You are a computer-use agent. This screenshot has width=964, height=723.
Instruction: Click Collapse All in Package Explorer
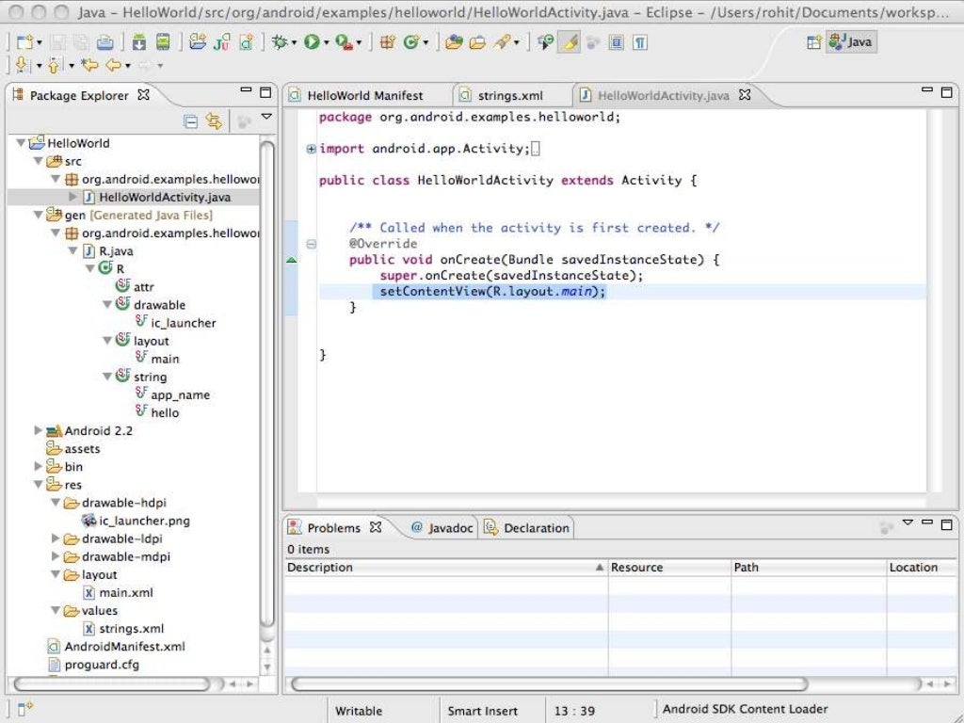(x=191, y=120)
